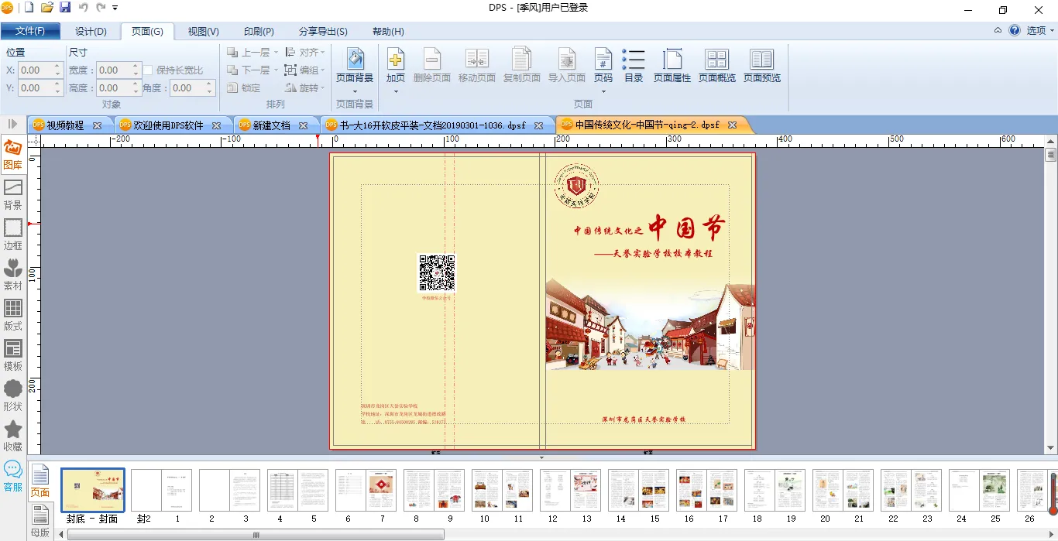Select the page 6-7 spread thumbnail
Screen dimensions: 1058x541
click(366, 490)
